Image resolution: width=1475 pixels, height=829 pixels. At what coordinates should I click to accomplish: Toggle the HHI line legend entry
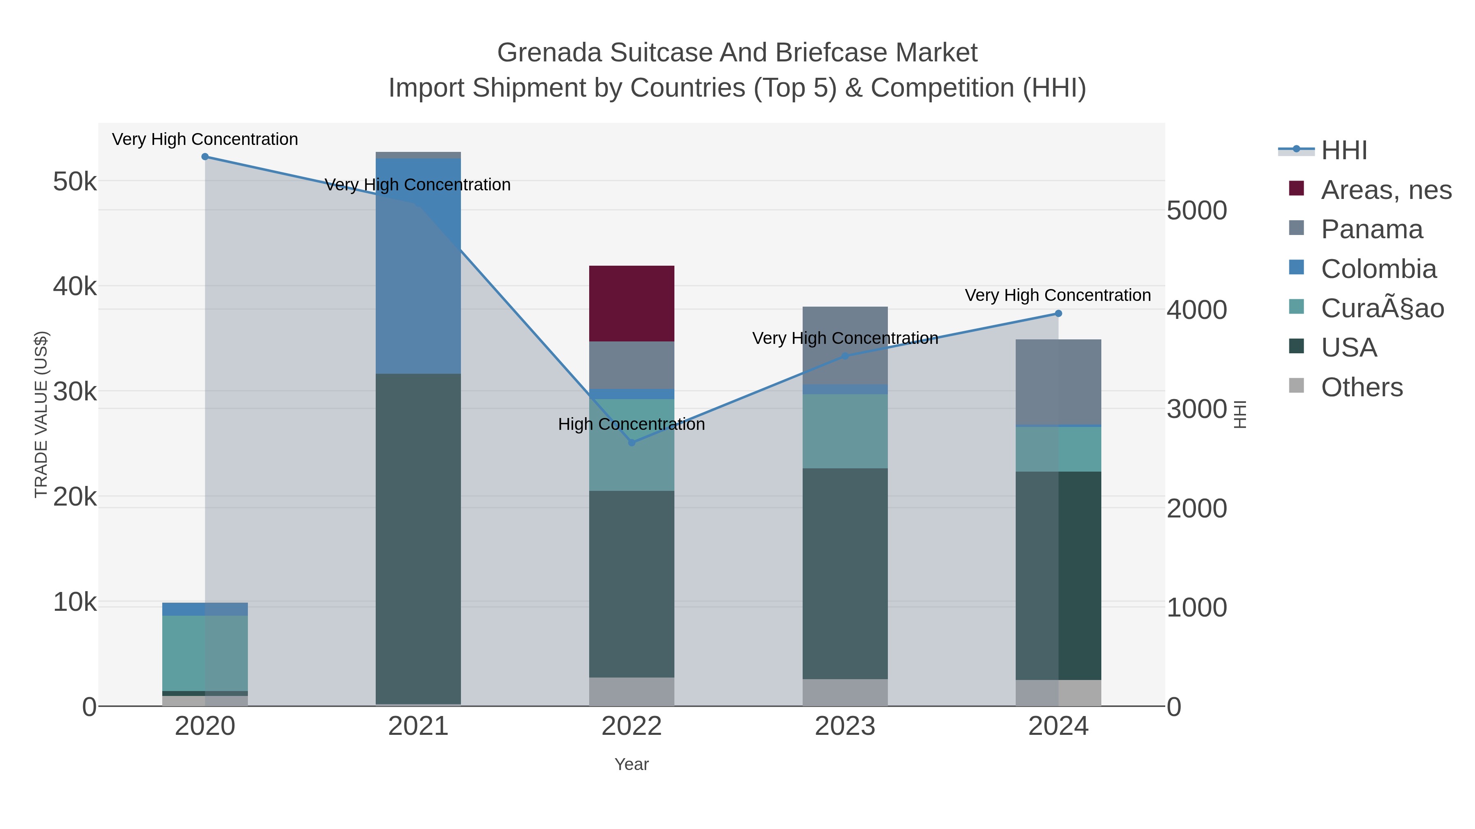[1323, 151]
